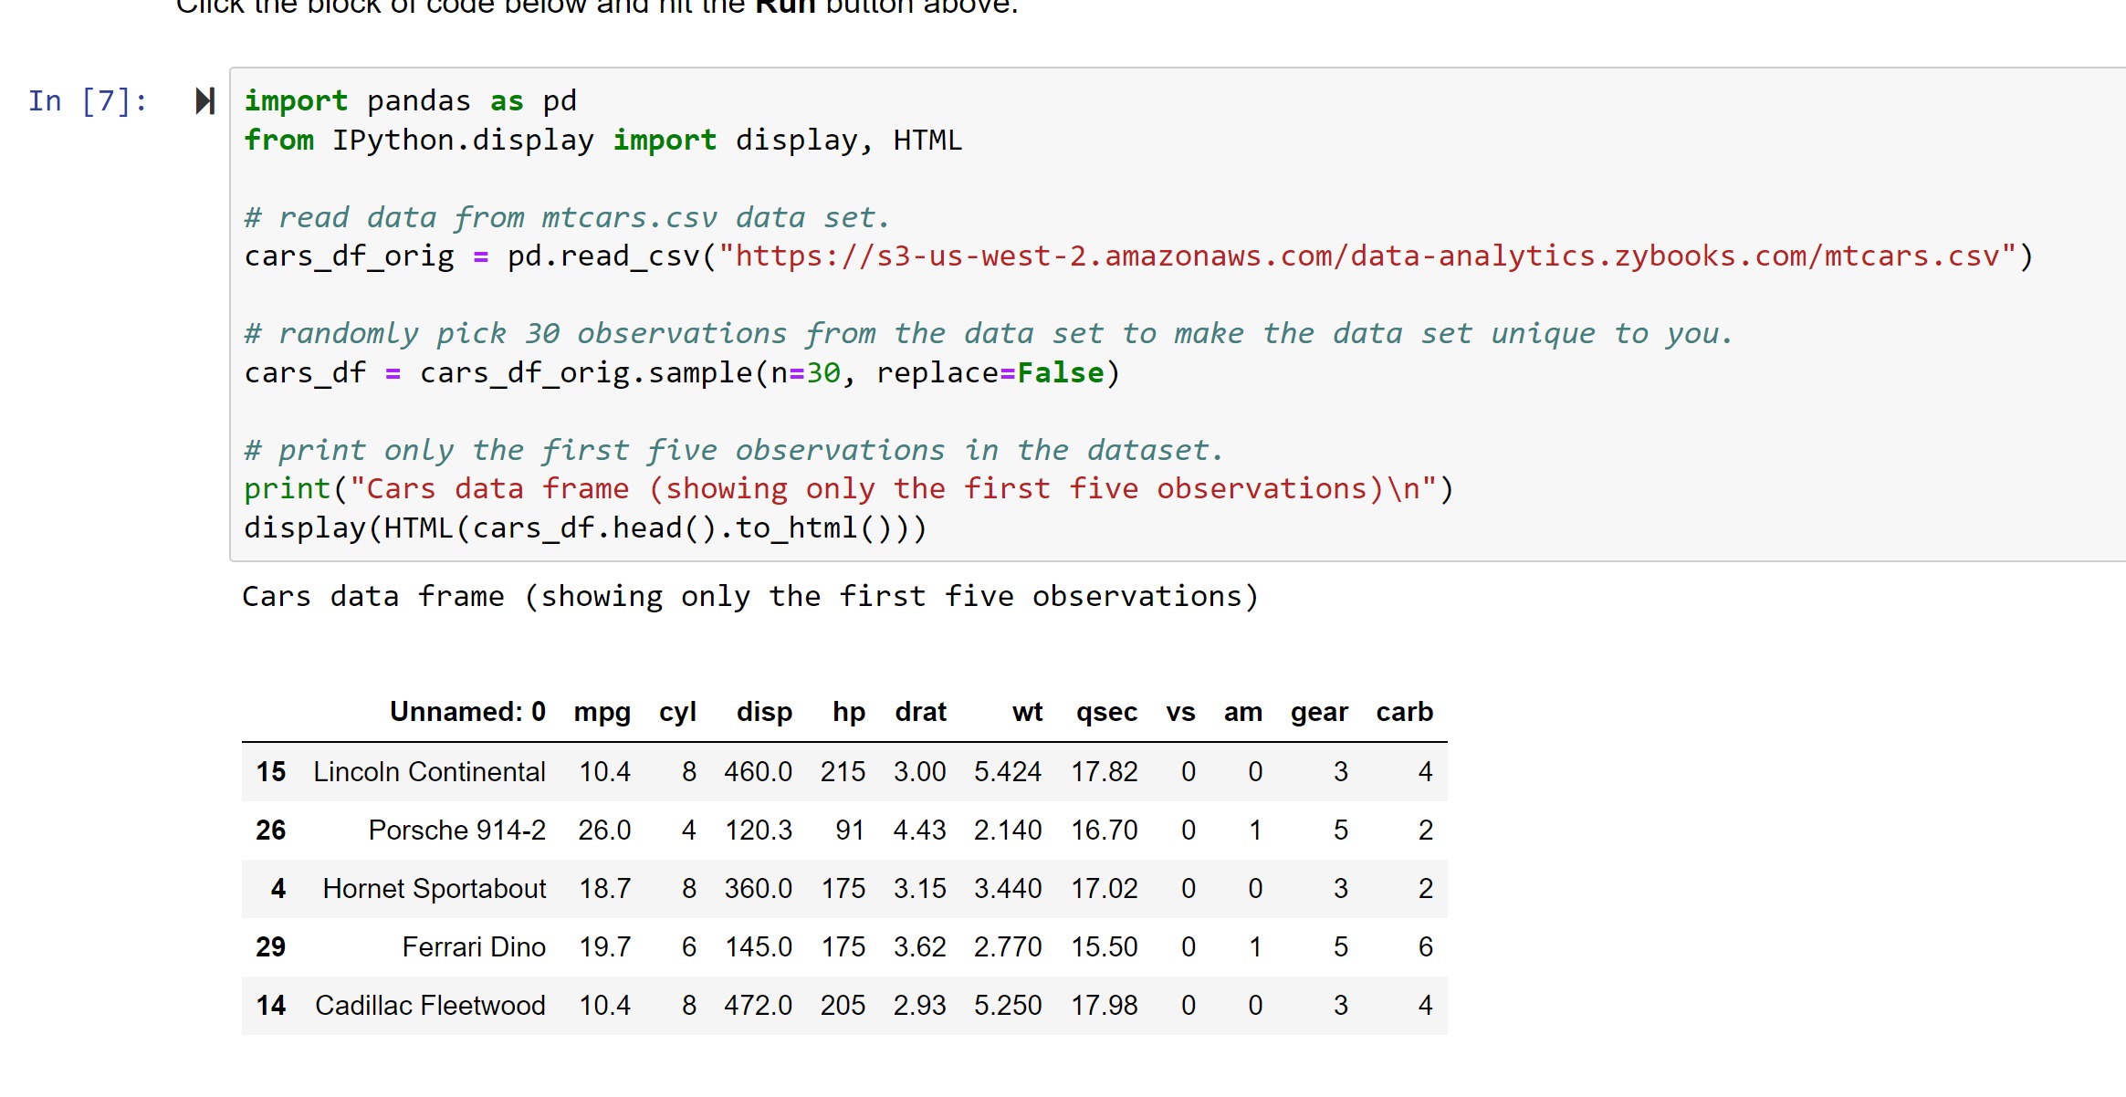The height and width of the screenshot is (1097, 2126).
Task: Click the gear column header
Action: point(1318,712)
